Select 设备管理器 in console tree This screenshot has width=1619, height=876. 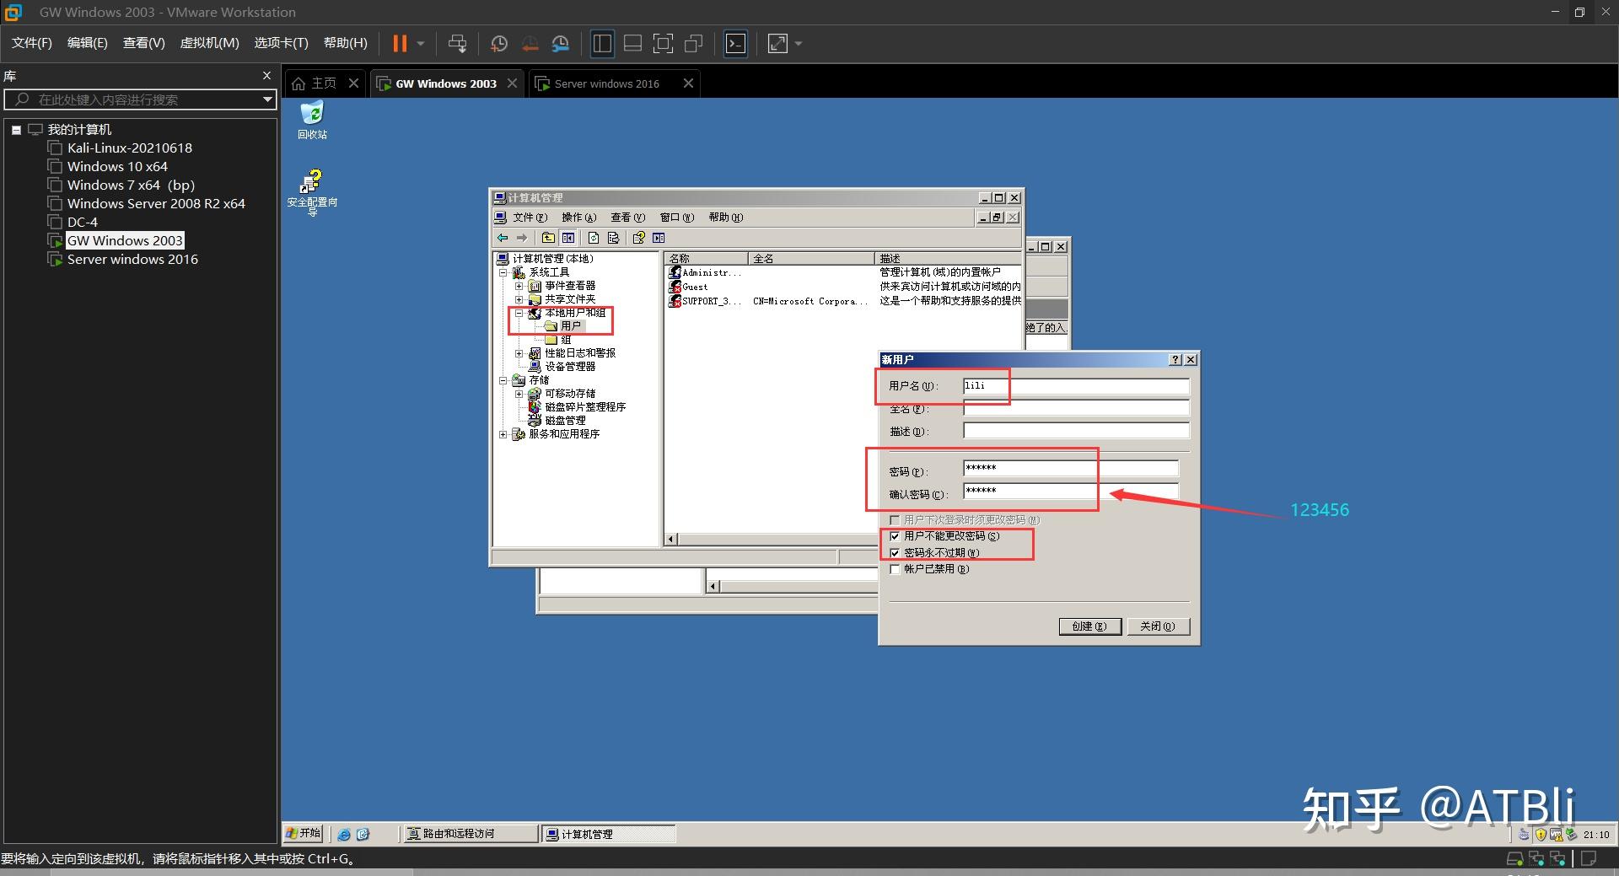(x=570, y=367)
